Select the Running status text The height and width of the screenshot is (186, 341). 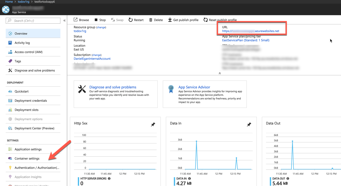(x=79, y=40)
